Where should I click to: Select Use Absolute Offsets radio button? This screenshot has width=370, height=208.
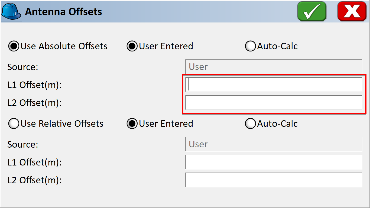14,46
